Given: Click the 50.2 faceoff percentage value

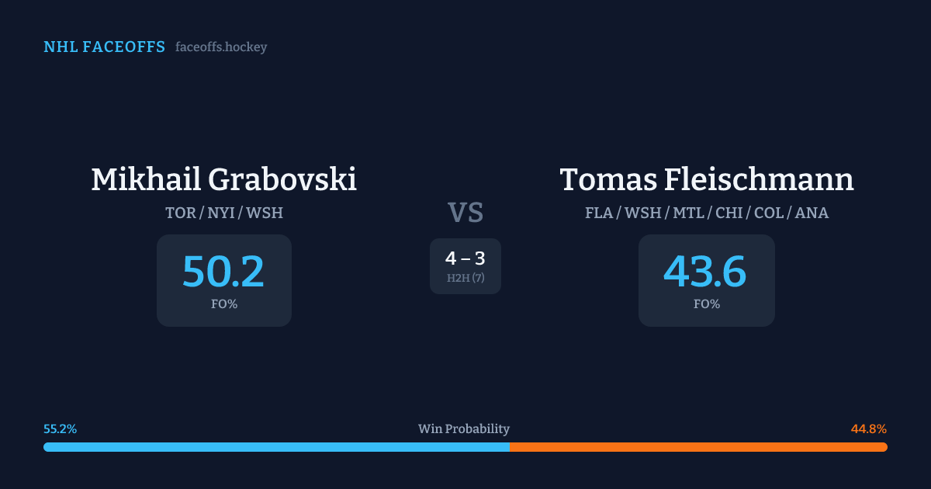Looking at the screenshot, I should click(223, 272).
